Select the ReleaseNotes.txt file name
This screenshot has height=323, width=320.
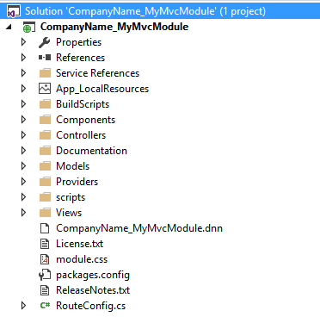[x=93, y=290]
